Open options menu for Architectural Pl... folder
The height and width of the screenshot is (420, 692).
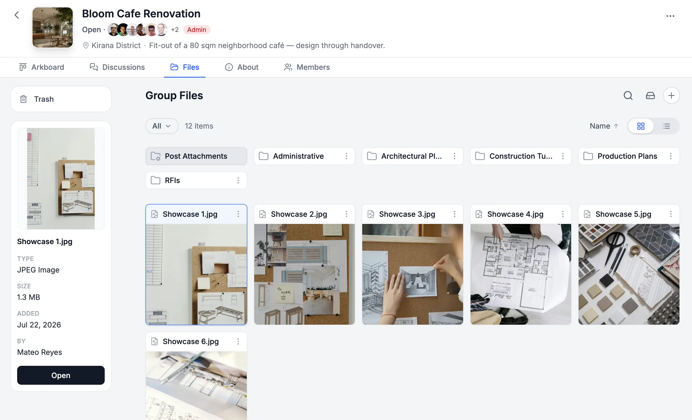point(454,156)
